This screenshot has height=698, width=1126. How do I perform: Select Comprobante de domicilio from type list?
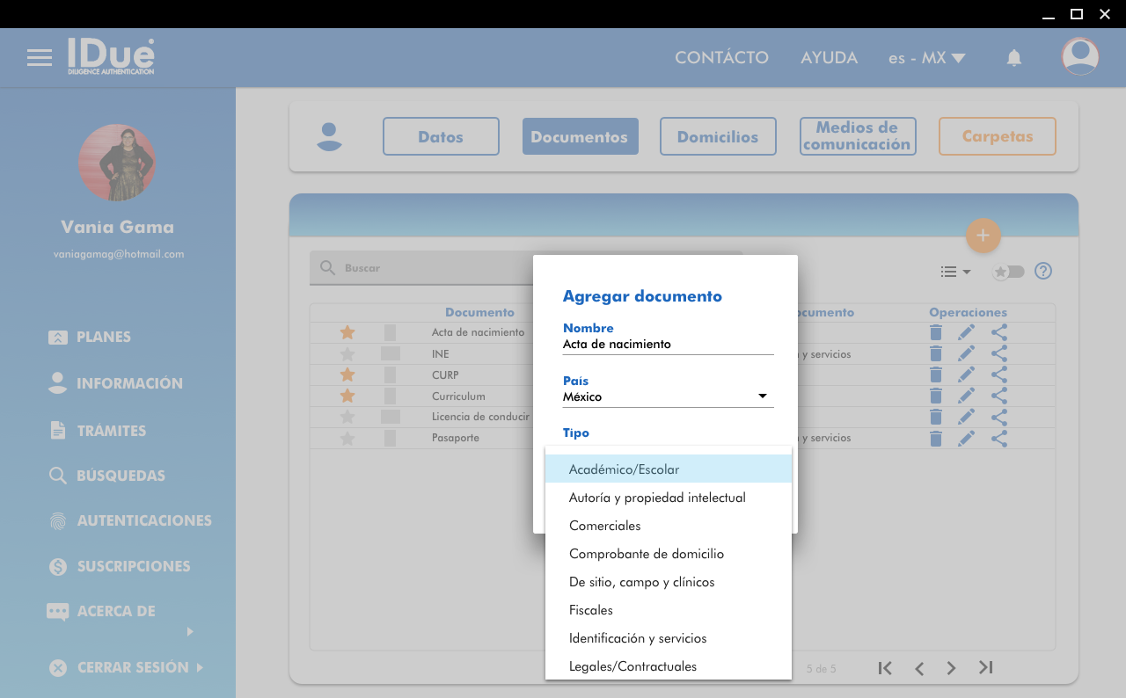click(x=647, y=554)
